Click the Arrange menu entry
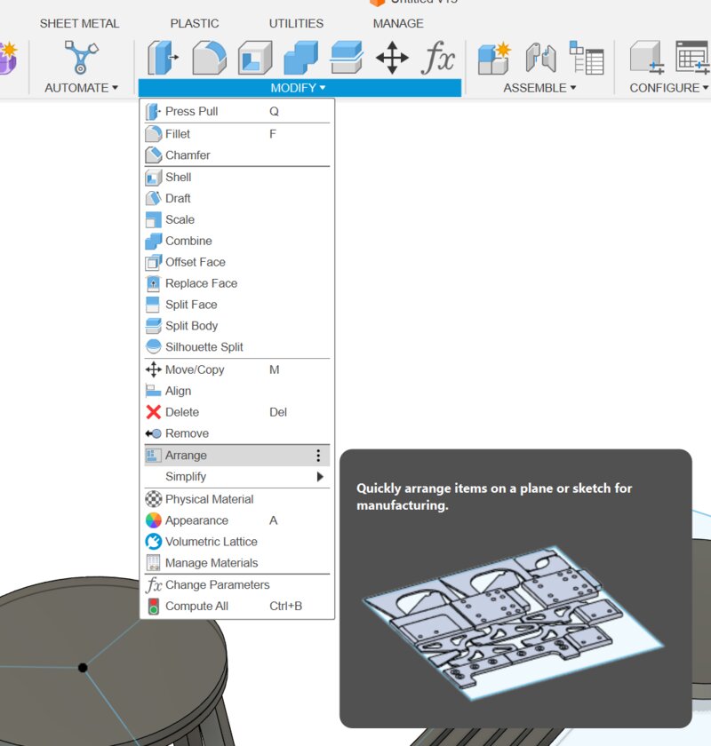 click(237, 456)
